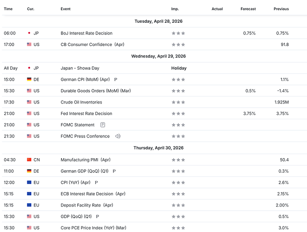Open the Fed Interest Rate Decision event
Screen dimensions: 307x232
pyautogui.click(x=86, y=114)
